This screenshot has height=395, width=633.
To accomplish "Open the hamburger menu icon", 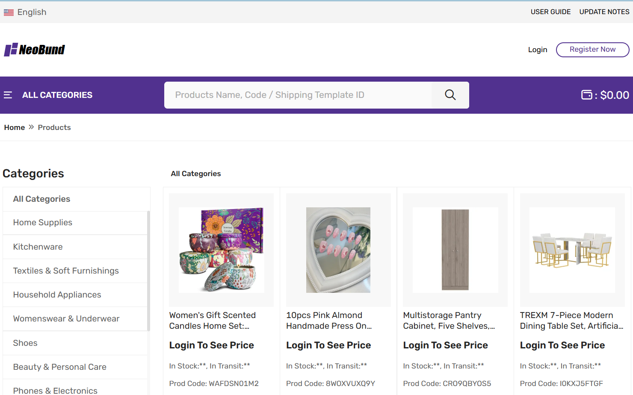I will click(x=8, y=95).
